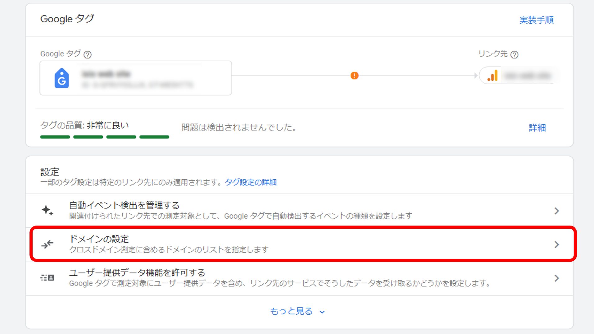This screenshot has height=334, width=594.
Task: Expand chevron for ユーザー提供データ機能を許可する row
Action: click(557, 278)
